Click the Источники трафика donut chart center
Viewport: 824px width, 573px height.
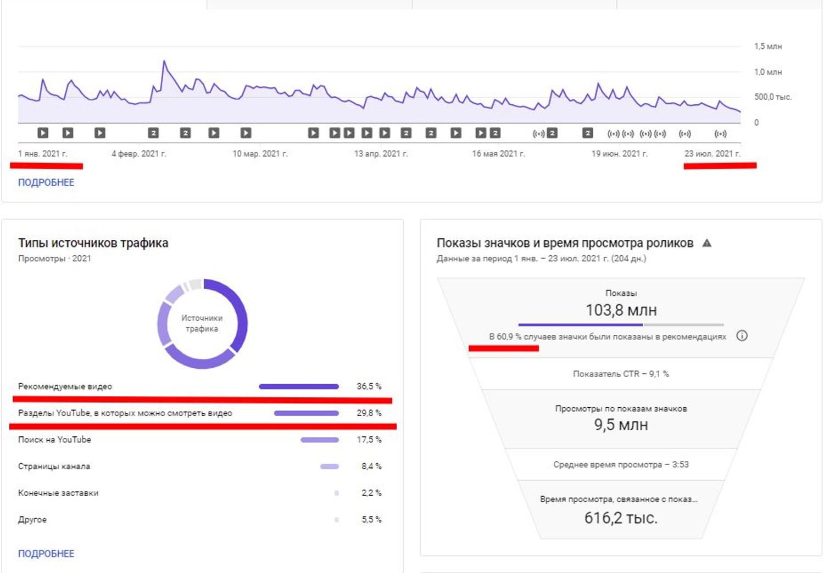(x=202, y=323)
